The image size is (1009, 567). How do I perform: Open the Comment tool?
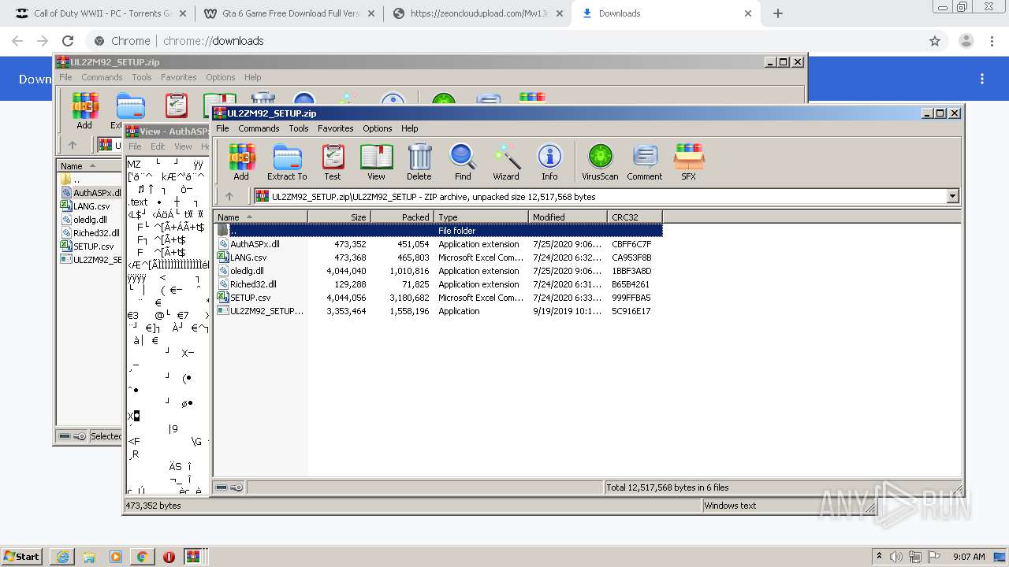tap(645, 161)
